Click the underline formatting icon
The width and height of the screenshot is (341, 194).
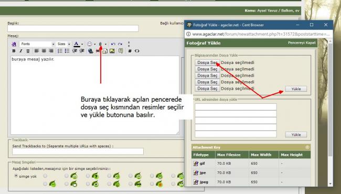pos(28,51)
